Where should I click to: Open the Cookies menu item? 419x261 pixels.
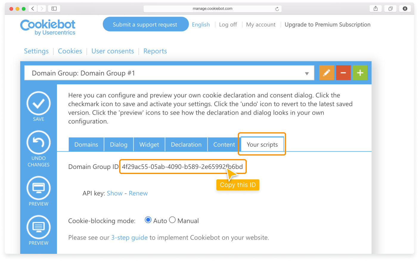[70, 51]
